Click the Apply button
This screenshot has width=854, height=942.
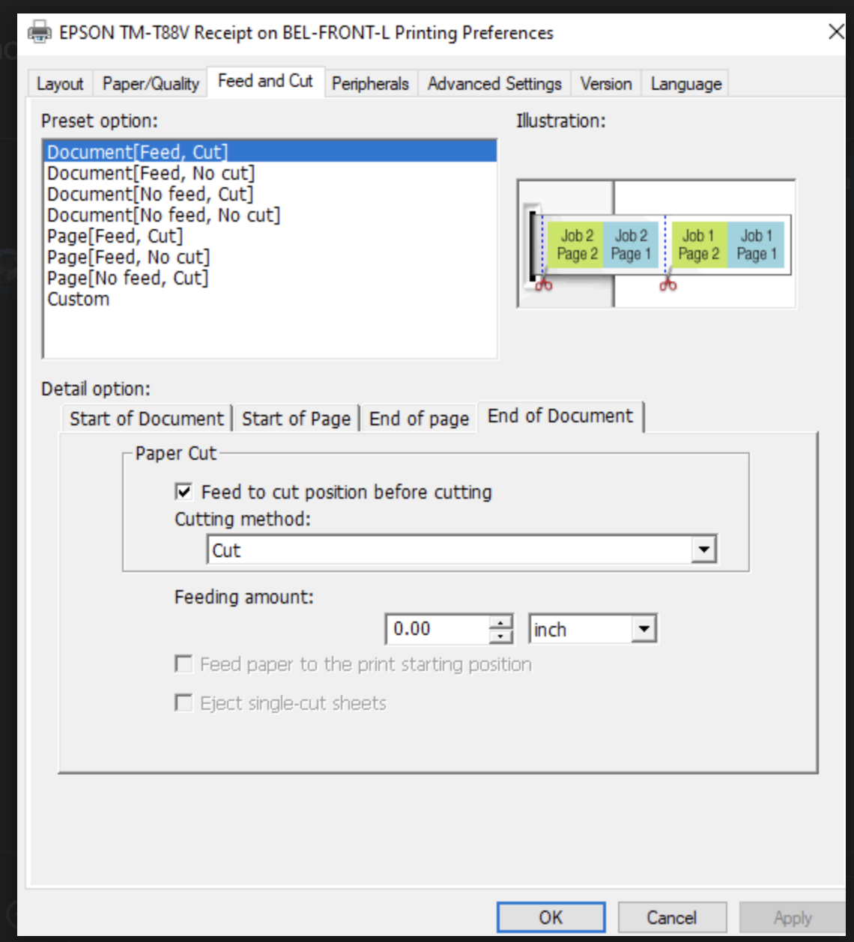coord(793,917)
